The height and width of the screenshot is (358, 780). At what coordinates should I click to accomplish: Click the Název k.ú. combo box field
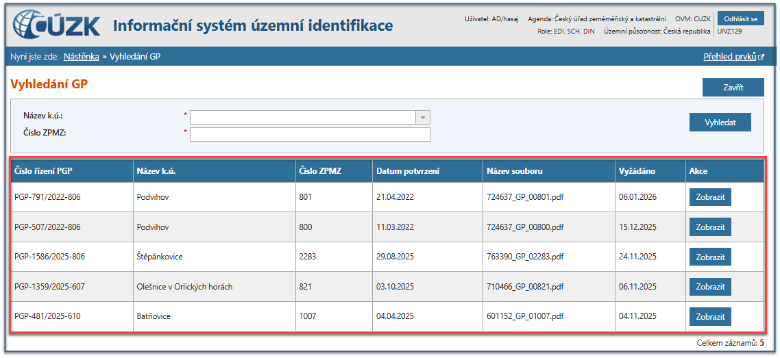pyautogui.click(x=303, y=117)
